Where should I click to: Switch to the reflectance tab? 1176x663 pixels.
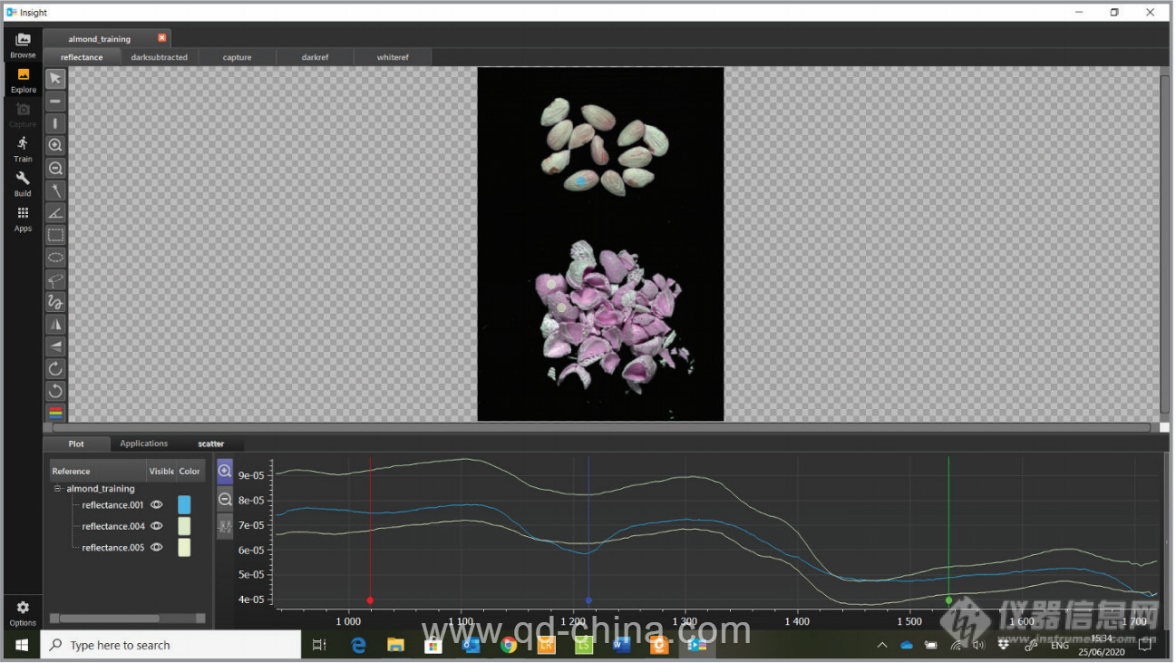[82, 57]
